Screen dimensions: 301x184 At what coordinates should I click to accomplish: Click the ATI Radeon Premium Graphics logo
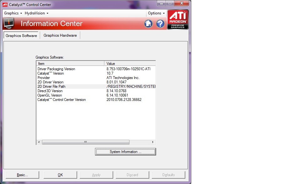tap(178, 19)
